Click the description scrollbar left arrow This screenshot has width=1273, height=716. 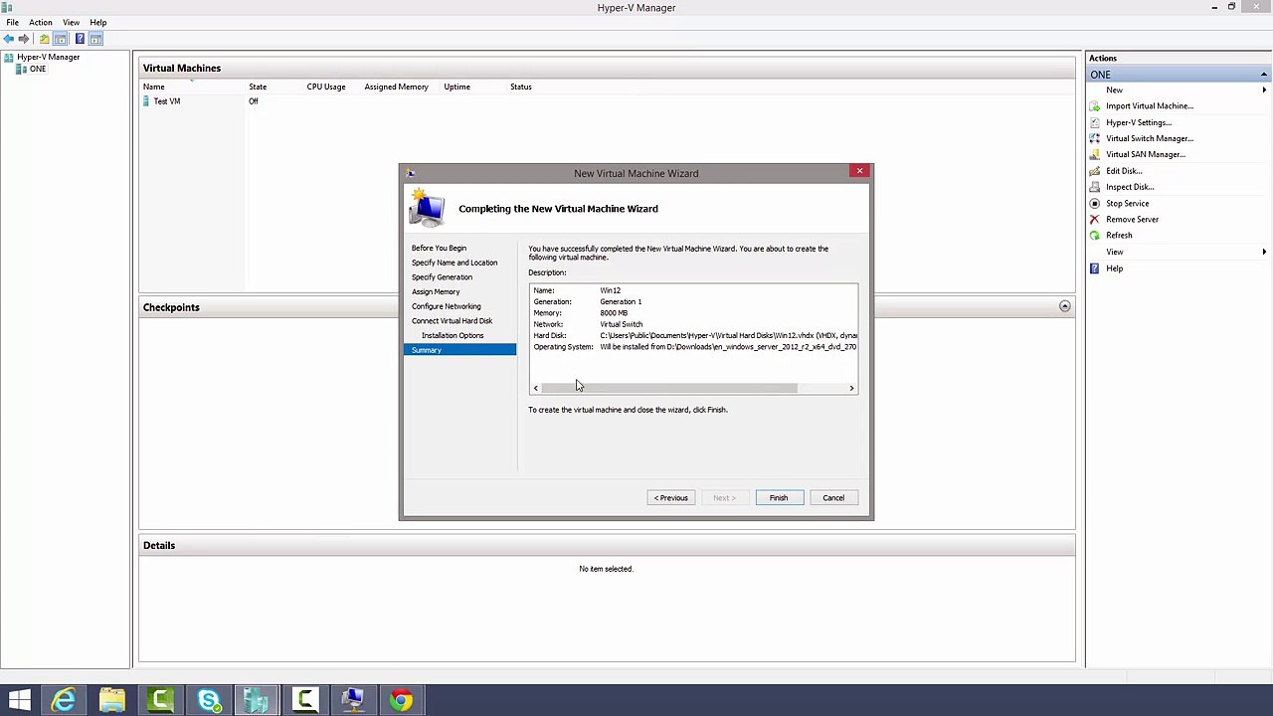535,388
